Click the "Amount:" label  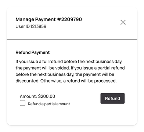(x=28, y=96)
